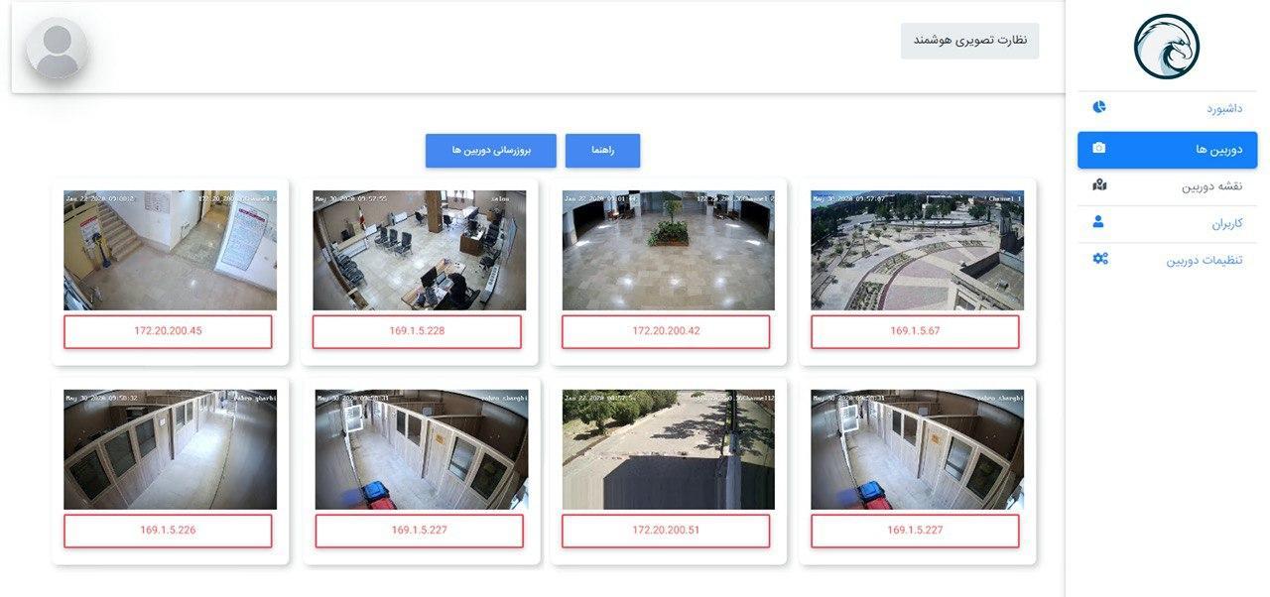Click the eagle logo at top of sidebar
This screenshot has width=1270, height=597.
click(x=1167, y=47)
